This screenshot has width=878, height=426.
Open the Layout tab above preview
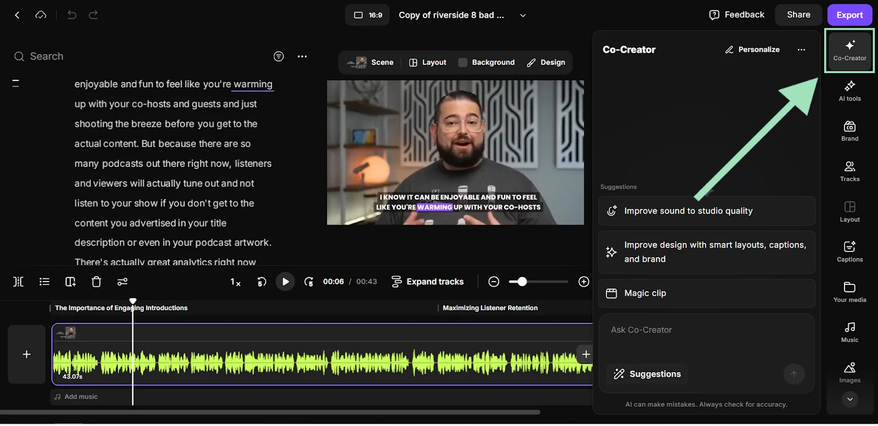pos(428,63)
